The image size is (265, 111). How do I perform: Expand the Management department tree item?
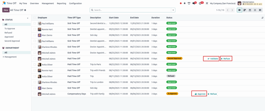click(x=3, y=57)
